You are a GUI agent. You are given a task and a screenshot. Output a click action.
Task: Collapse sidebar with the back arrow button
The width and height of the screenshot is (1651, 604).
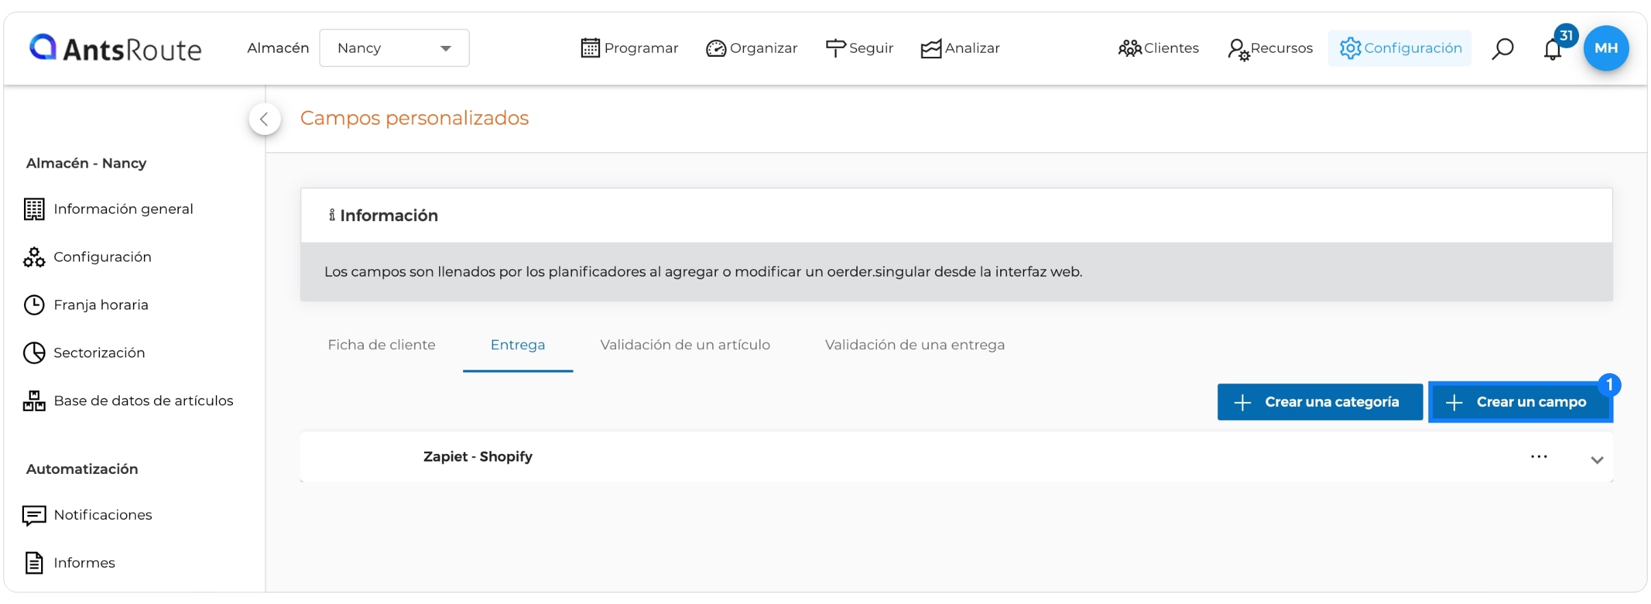click(x=264, y=119)
